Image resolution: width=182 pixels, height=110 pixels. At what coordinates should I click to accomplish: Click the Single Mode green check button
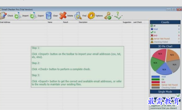[x=178, y=95]
